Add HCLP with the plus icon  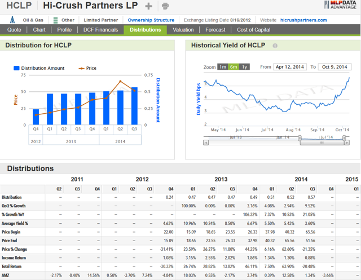point(148,6)
